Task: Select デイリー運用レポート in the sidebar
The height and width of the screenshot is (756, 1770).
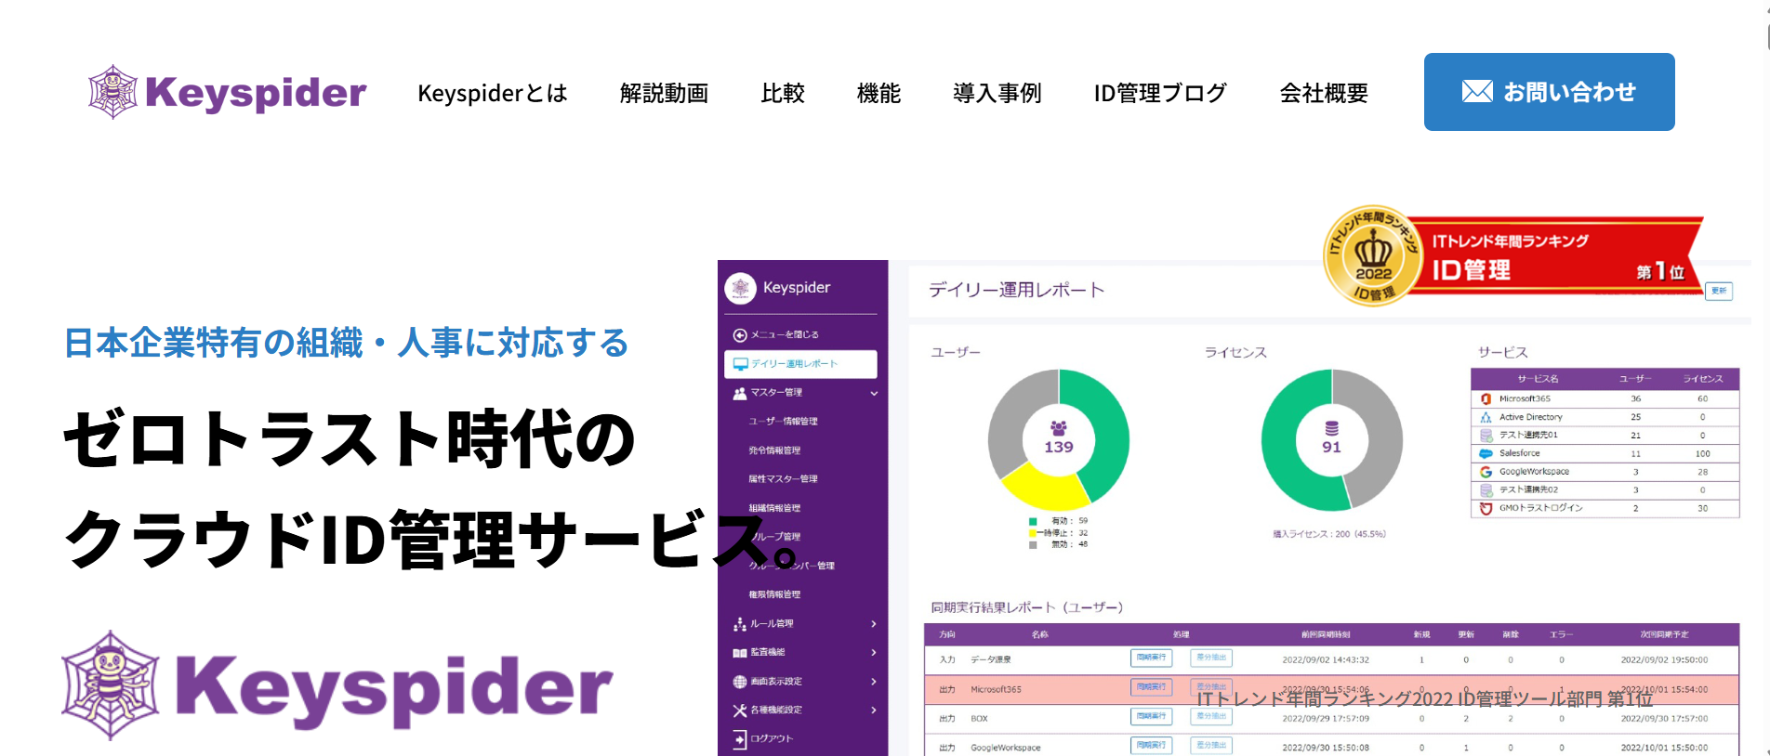Action: pos(799,364)
